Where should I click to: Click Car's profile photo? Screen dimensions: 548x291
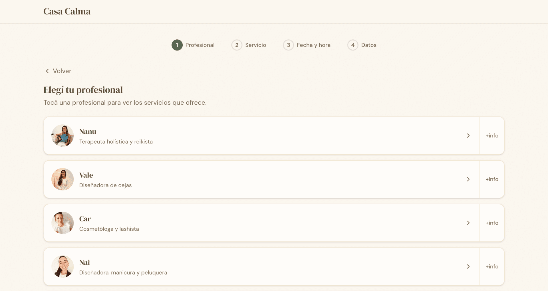click(63, 223)
